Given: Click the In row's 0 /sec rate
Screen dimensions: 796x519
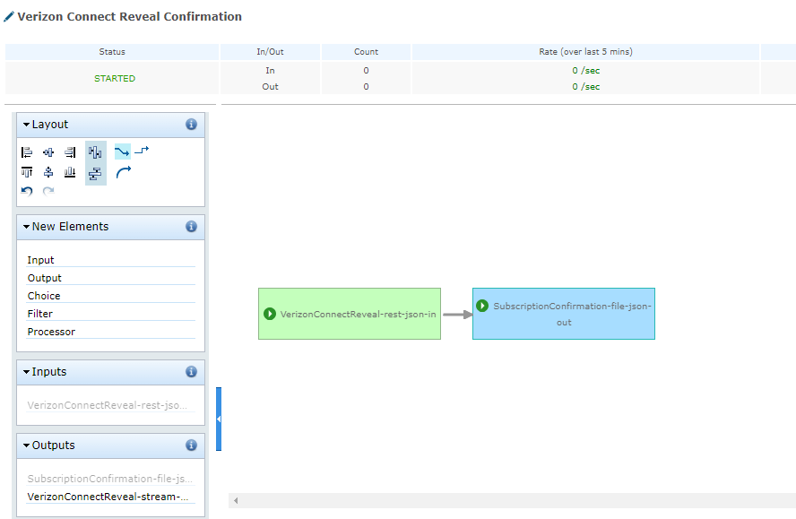Looking at the screenshot, I should pos(586,71).
